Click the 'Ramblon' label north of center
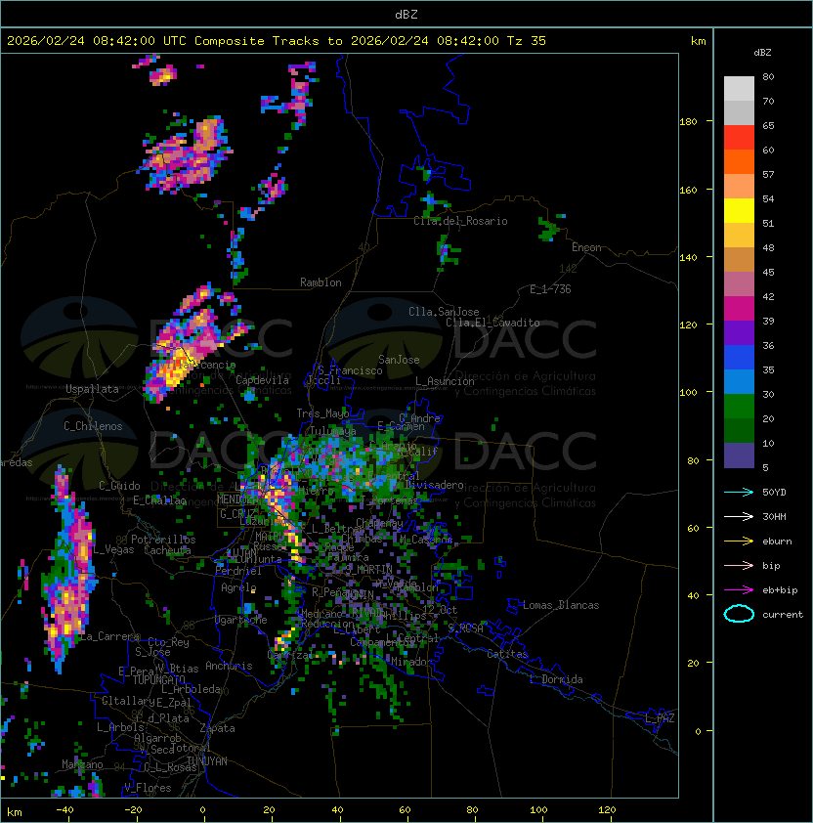 coord(321,282)
